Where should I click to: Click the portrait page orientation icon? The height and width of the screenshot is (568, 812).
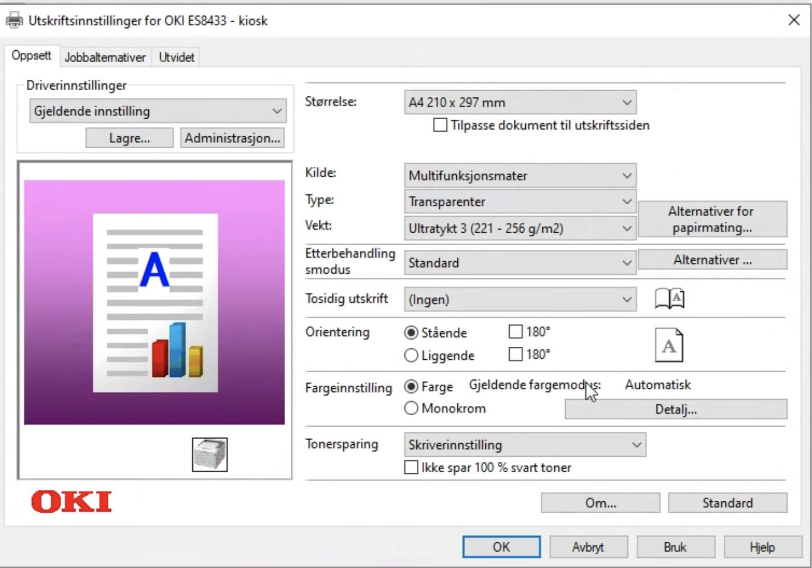[669, 345]
